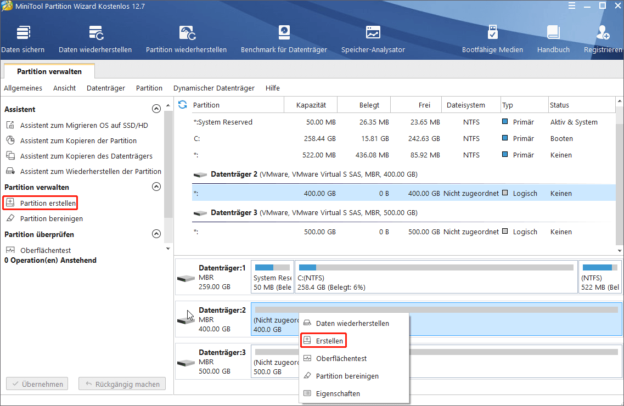
Task: Select Eigenschaften from the context menu
Action: click(x=338, y=393)
